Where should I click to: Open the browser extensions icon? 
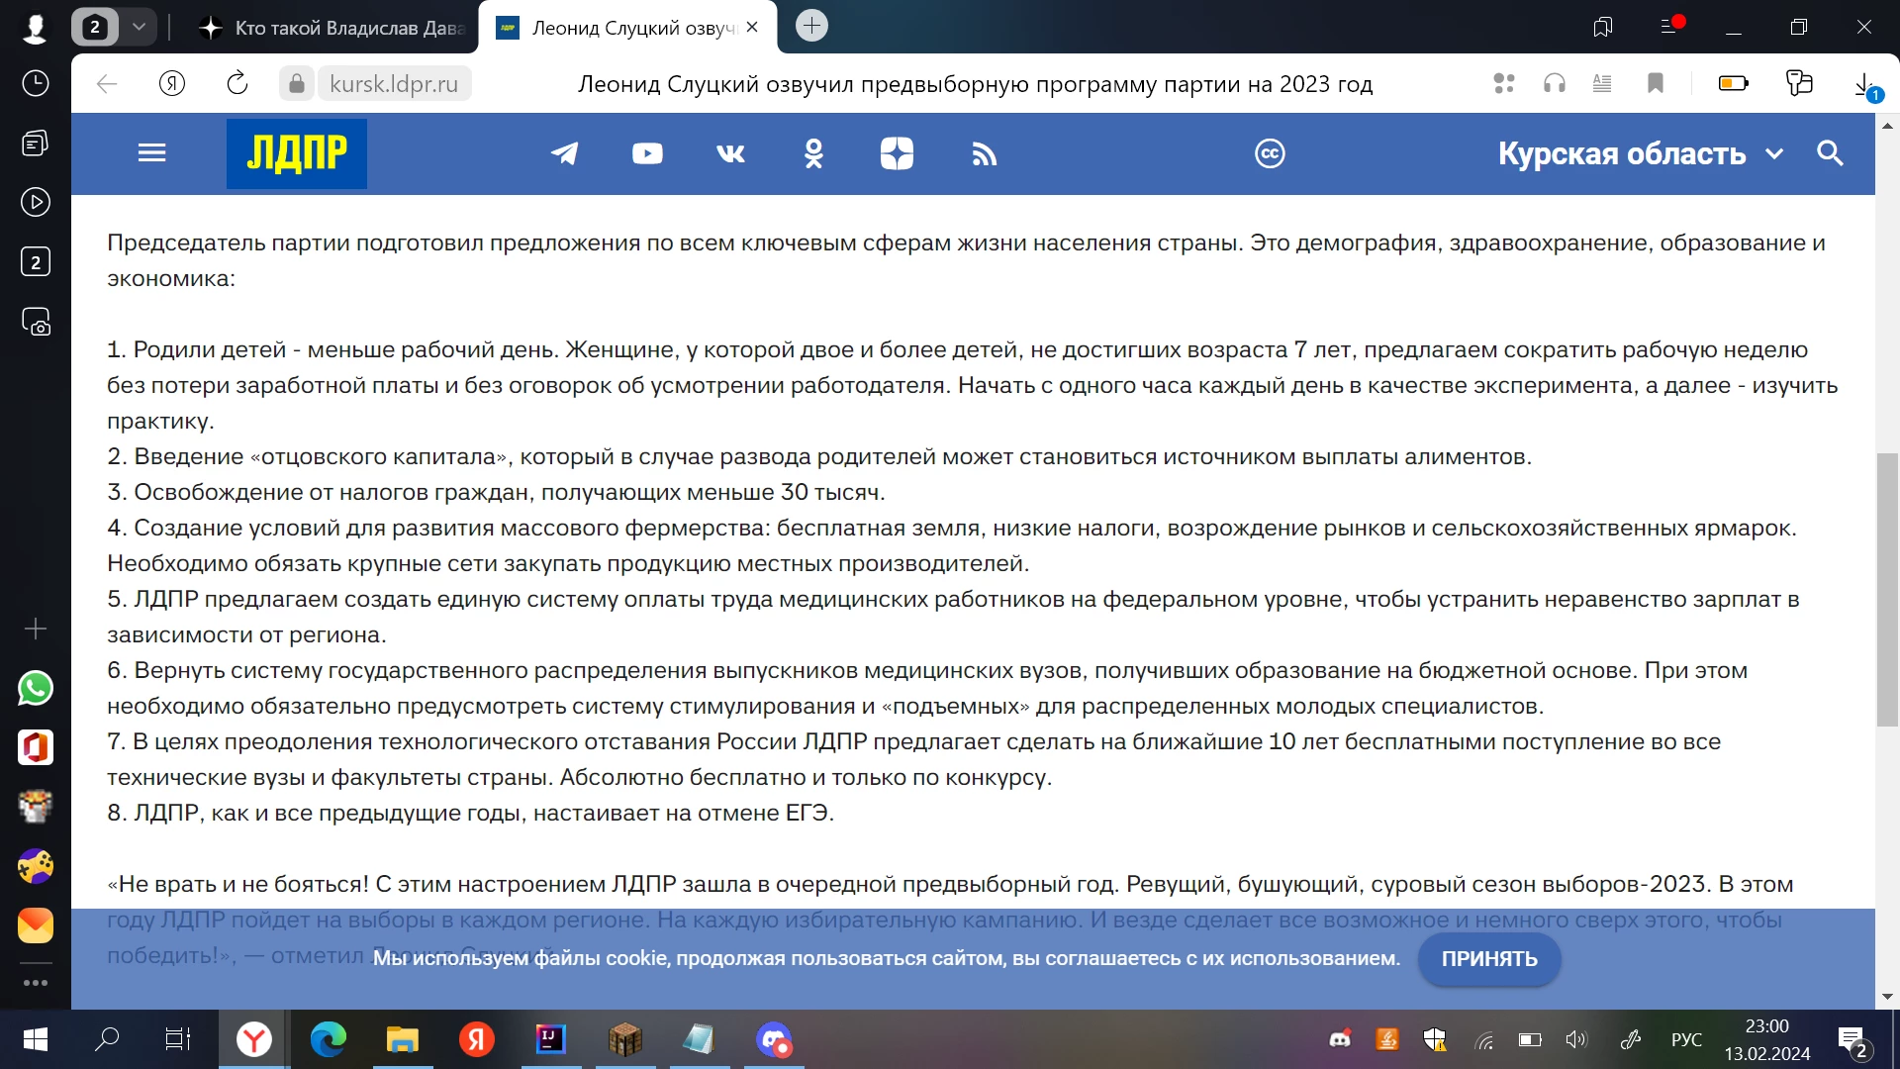click(1504, 84)
